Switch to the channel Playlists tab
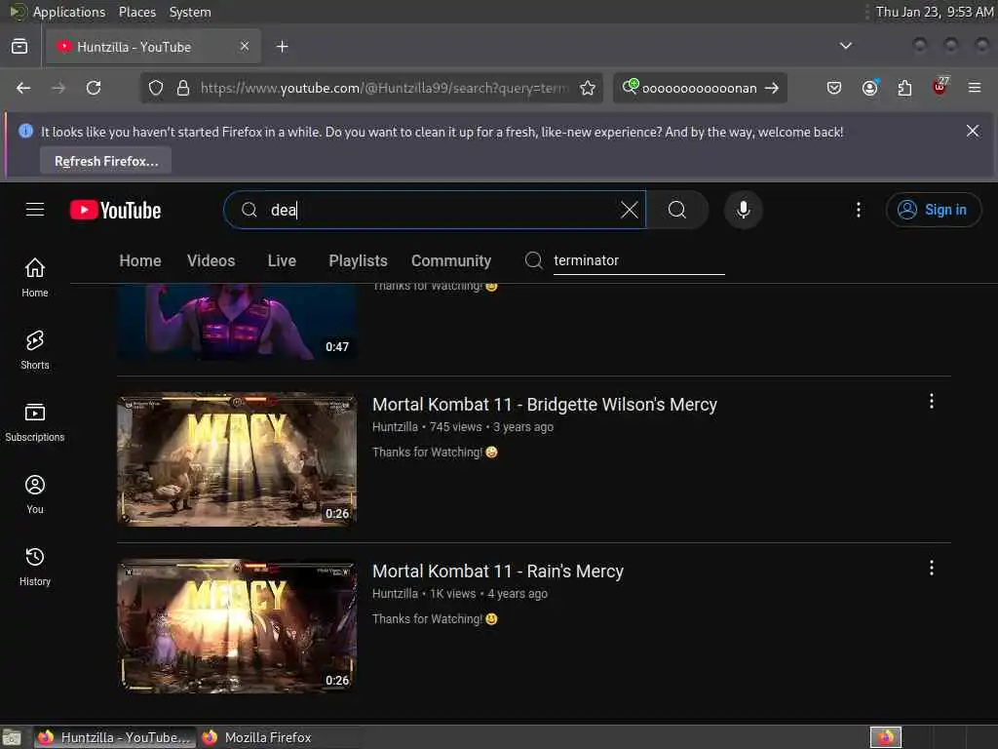Viewport: 998px width, 749px height. [358, 260]
